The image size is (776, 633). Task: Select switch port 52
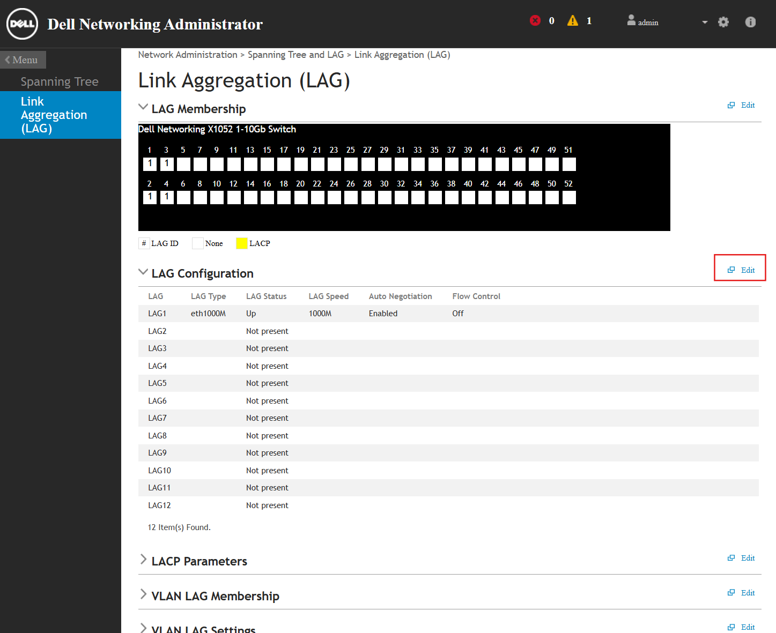(x=569, y=197)
